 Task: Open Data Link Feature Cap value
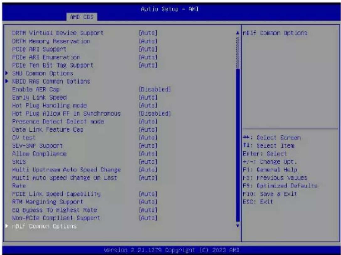[x=148, y=130]
